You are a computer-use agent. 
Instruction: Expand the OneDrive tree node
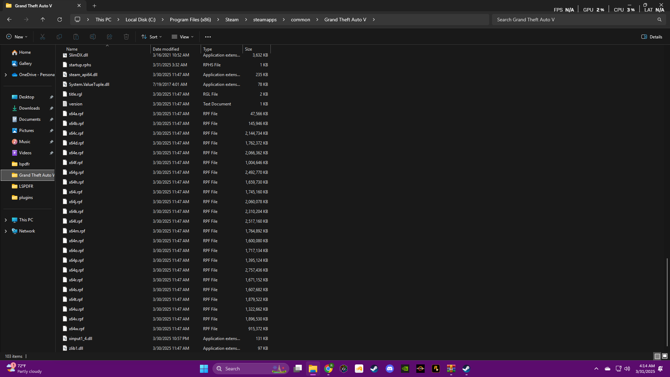6,75
